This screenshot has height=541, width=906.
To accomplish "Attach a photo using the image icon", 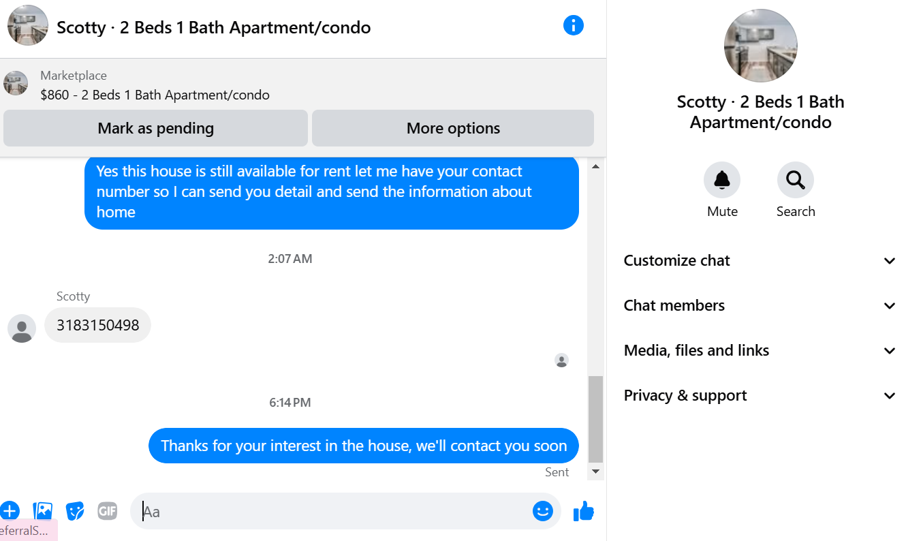I will click(43, 510).
